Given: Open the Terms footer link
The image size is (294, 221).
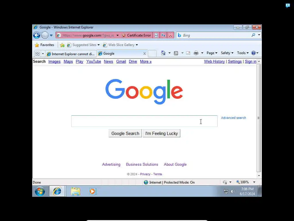Looking at the screenshot, I should [158, 174].
